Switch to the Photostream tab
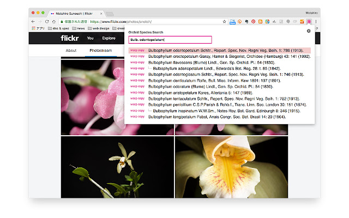 click(100, 51)
